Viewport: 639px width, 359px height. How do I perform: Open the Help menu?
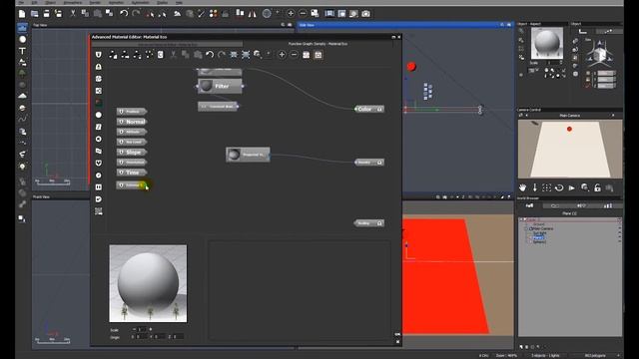[179, 2]
